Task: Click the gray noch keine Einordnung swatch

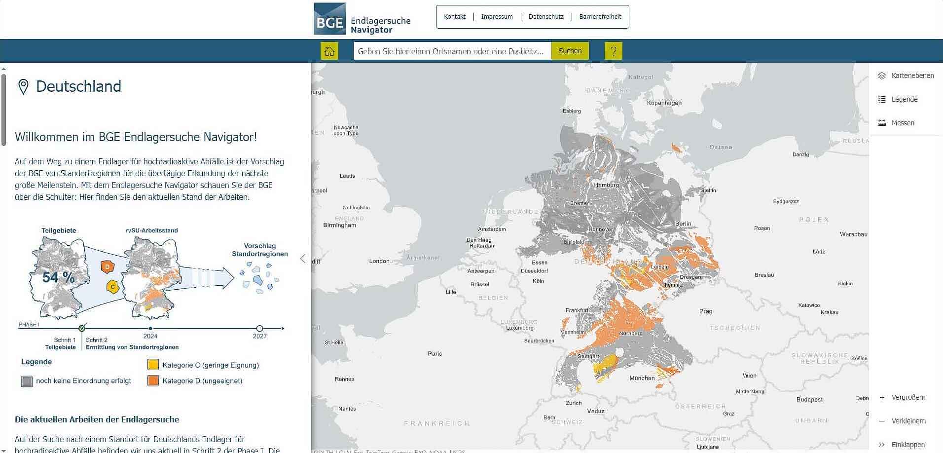Action: pos(27,381)
